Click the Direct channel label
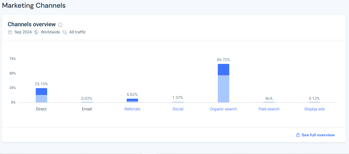 41,109
